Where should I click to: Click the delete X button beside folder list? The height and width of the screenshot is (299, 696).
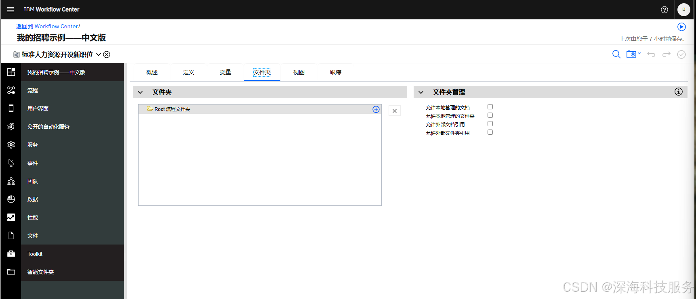click(x=395, y=111)
